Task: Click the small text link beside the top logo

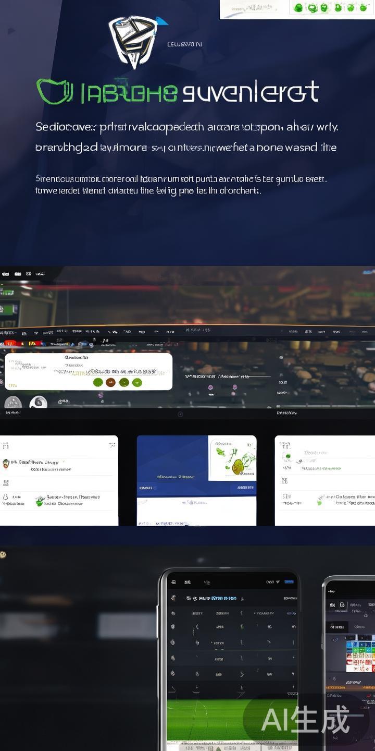Action: (x=184, y=44)
